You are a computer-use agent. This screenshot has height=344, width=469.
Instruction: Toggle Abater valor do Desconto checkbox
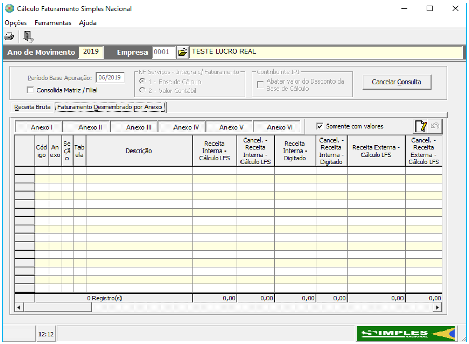[260, 85]
